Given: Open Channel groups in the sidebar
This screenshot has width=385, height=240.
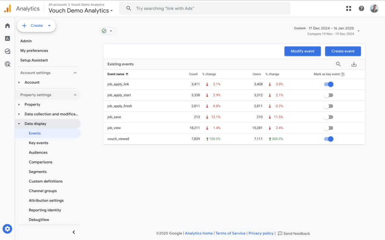Looking at the screenshot, I should pyautogui.click(x=43, y=191).
